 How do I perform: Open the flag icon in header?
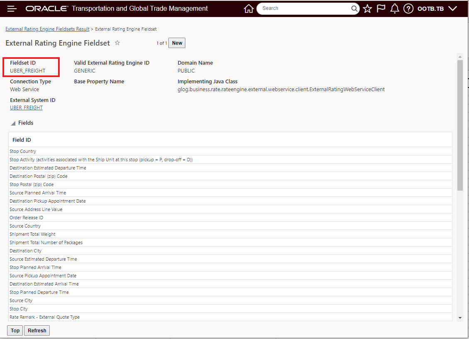(x=381, y=8)
